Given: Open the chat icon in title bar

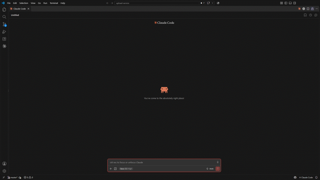Looking at the screenshot, I should pyautogui.click(x=208, y=3).
